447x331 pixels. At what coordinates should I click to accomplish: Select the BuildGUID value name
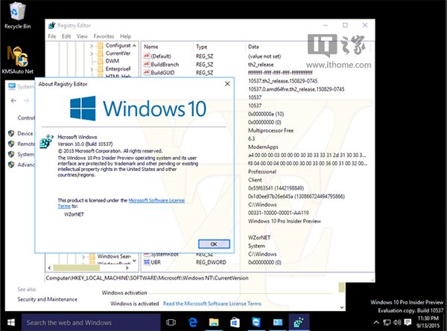(x=162, y=73)
